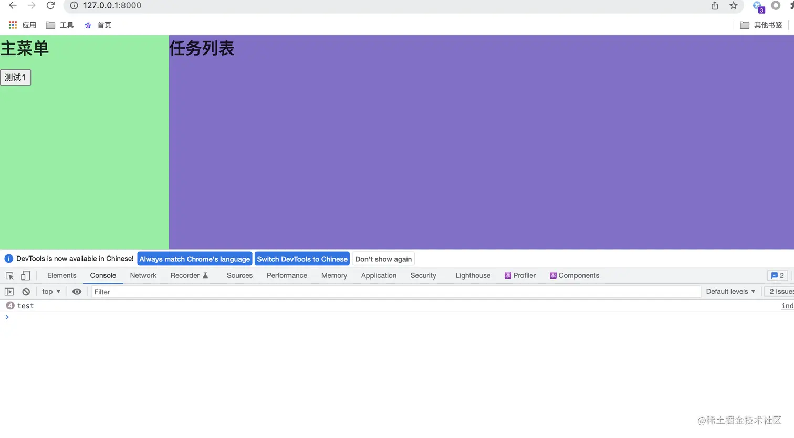Viewport: 794px width, 438px height.
Task: Open the 其他书签 bookmarks folder
Action: (x=761, y=25)
